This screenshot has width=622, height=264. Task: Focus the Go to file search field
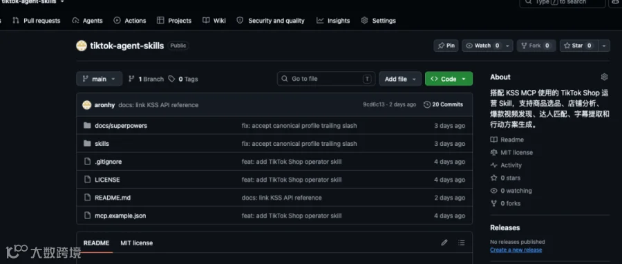[326, 79]
